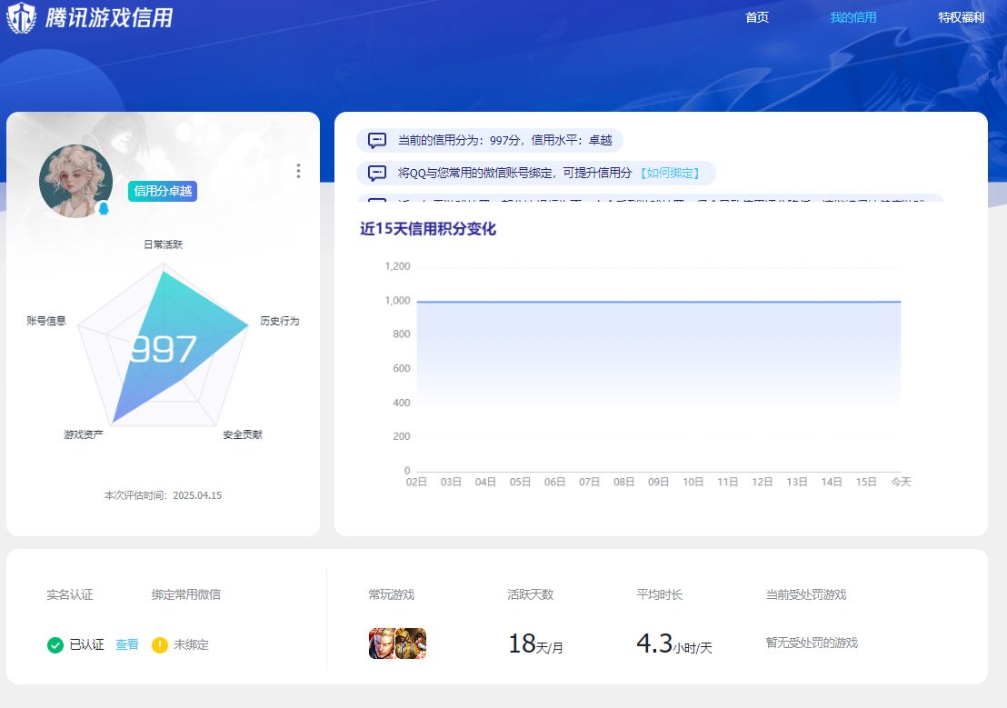Click the 暂无受处罚的游戏 text
Image resolution: width=1007 pixels, height=708 pixels.
click(x=812, y=643)
